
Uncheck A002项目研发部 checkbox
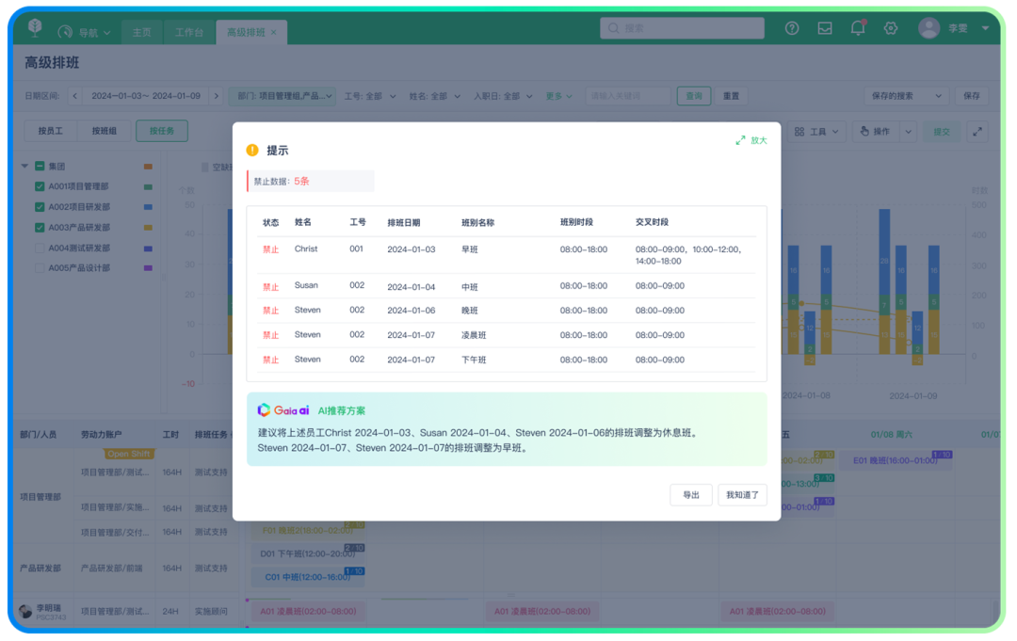tap(40, 207)
